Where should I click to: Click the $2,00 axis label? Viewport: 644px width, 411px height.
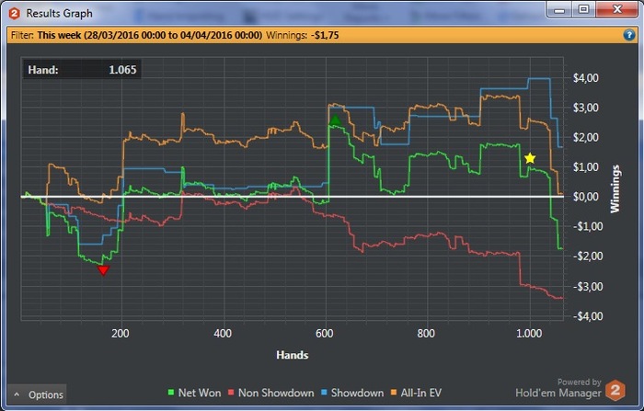pos(586,138)
